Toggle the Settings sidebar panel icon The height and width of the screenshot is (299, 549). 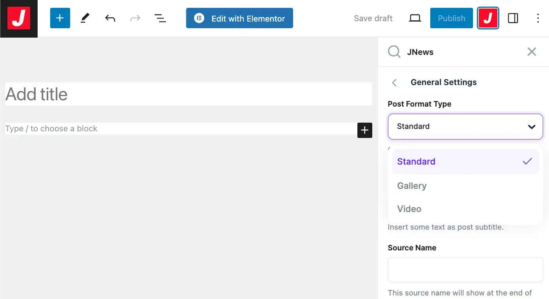click(513, 18)
